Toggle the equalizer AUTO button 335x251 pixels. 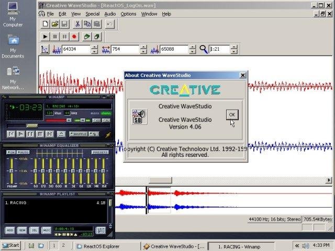pyautogui.click(x=24, y=152)
